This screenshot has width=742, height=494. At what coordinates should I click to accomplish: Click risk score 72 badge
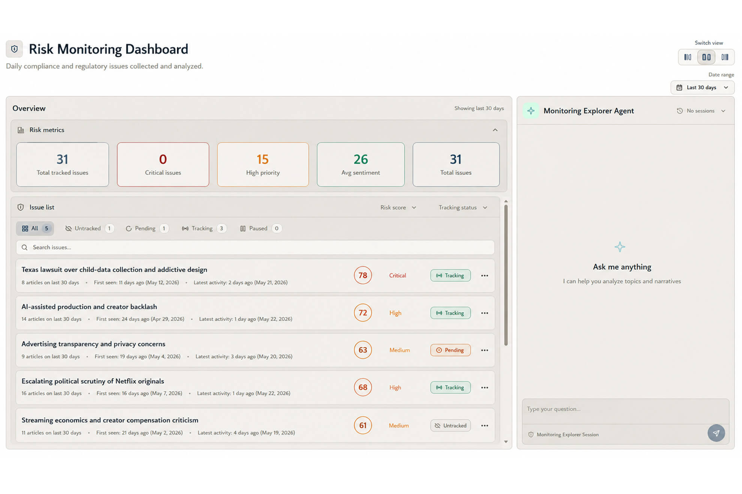[x=363, y=313]
